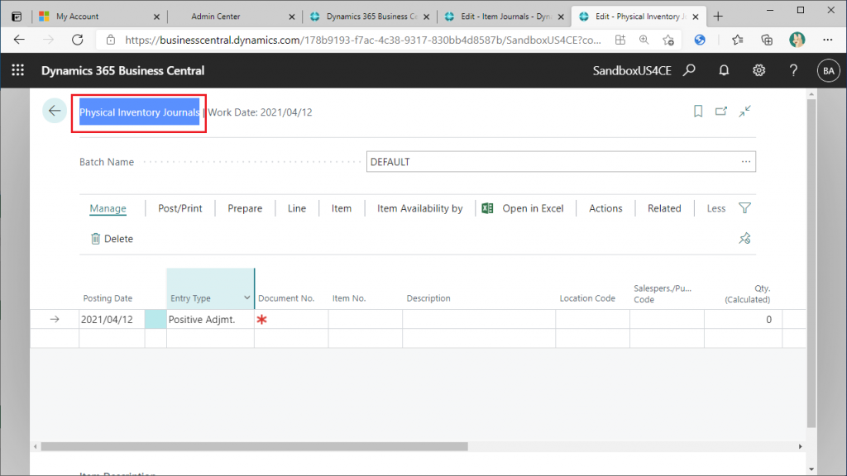
Task: Toggle the filter pane funnel icon
Action: [745, 208]
